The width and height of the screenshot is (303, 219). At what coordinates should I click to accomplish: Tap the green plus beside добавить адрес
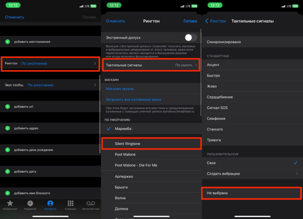(x=7, y=128)
